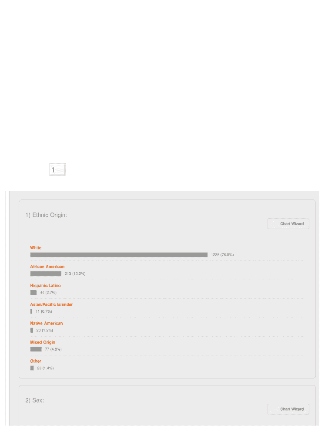
Task: Click the African American response bar
Action: [46, 274]
